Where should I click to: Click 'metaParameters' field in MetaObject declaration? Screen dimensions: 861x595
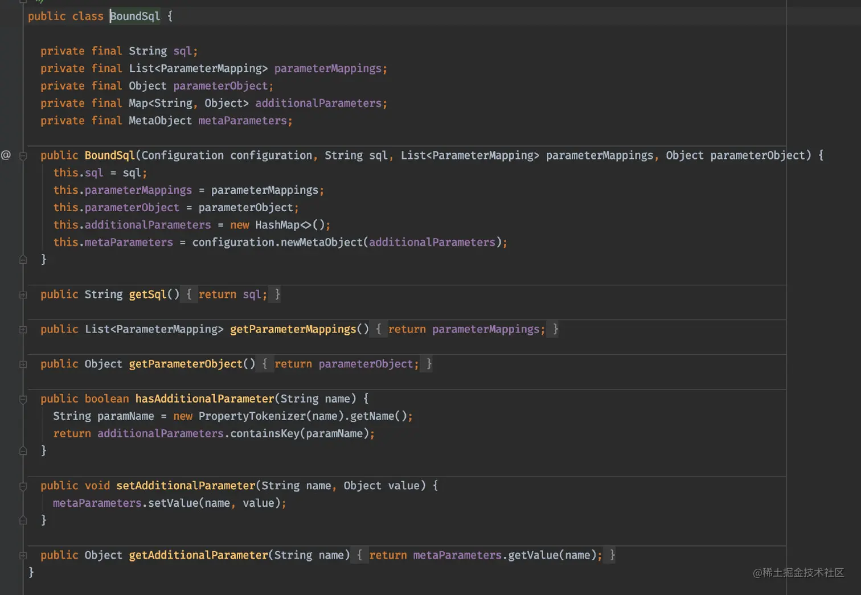(243, 121)
